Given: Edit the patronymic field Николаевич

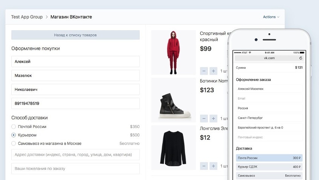Looking at the screenshot, I should [x=75, y=89].
